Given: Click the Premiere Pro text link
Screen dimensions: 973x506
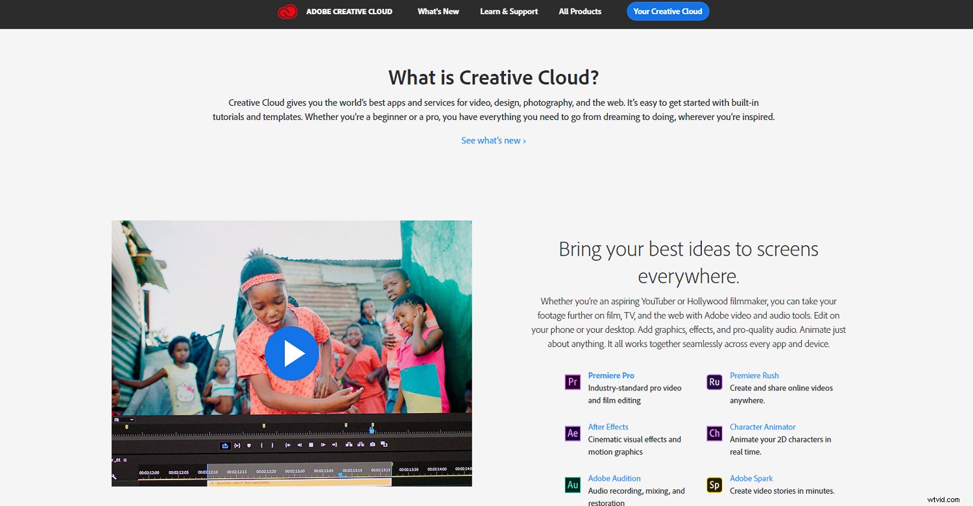Looking at the screenshot, I should pos(610,375).
